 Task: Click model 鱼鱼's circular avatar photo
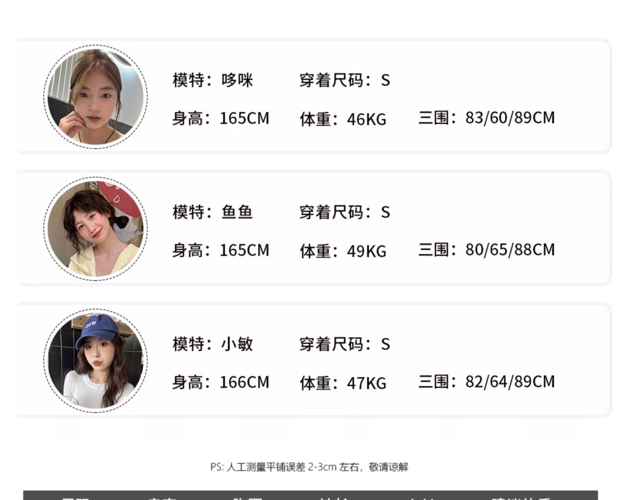coord(96,229)
